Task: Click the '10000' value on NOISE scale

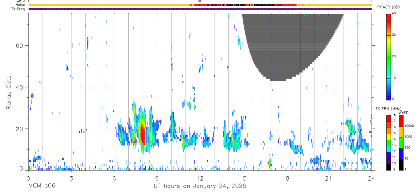Action: pos(409,126)
